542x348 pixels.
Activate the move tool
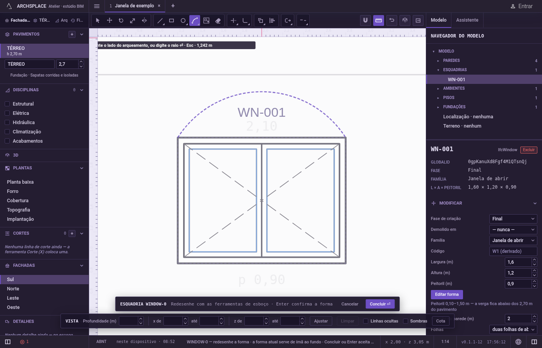coord(110,20)
